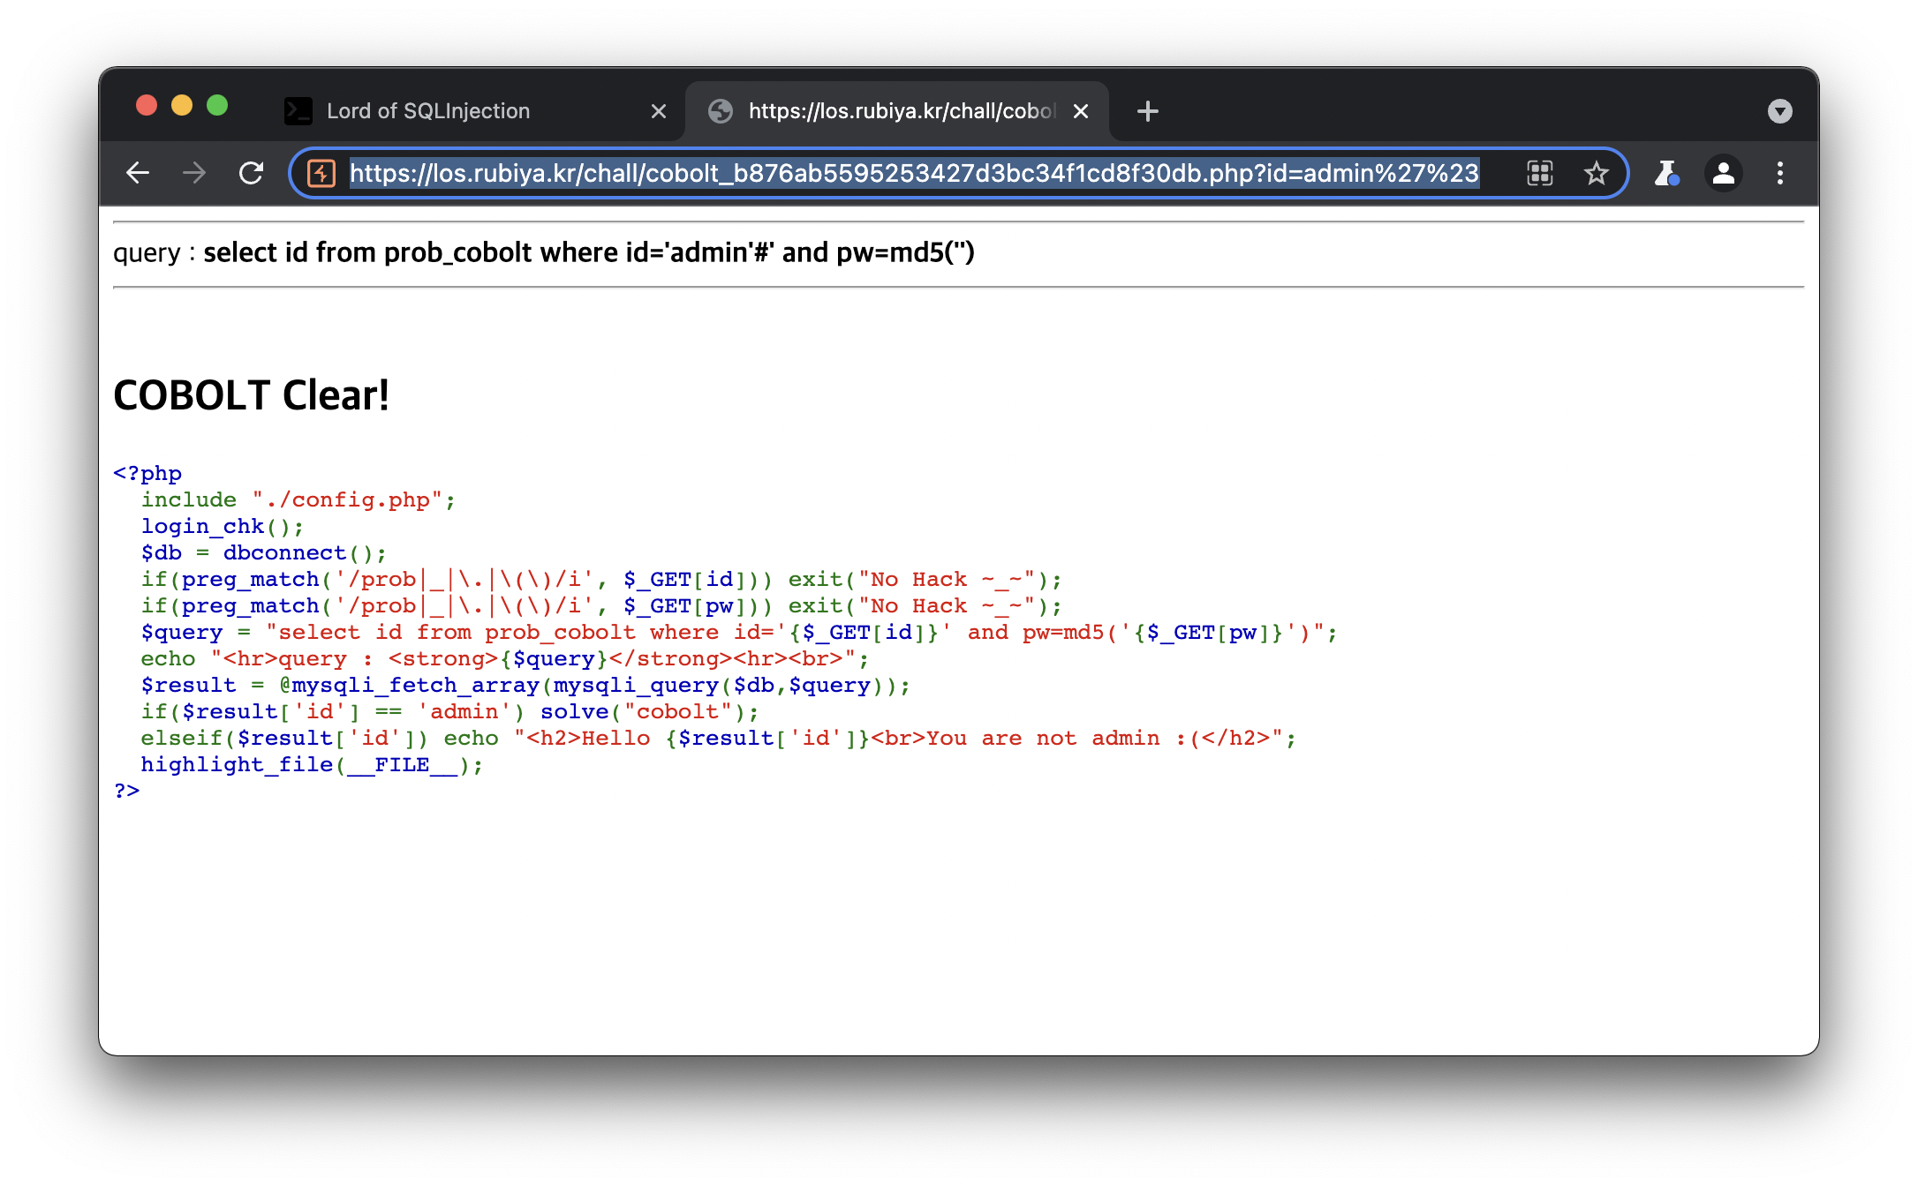Viewport: 1918px width, 1186px height.
Task: Close the los.rubiya.kr cobolt tab
Action: tap(1080, 111)
